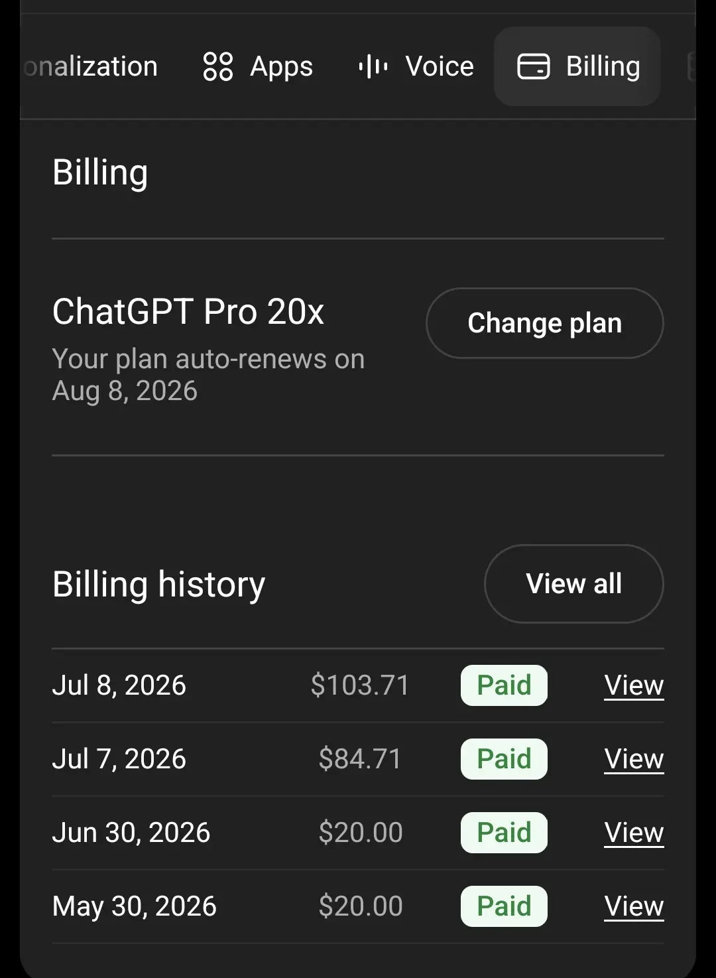Select the Voice waveform icon
Screen dimensions: 716x978
pyautogui.click(x=373, y=66)
